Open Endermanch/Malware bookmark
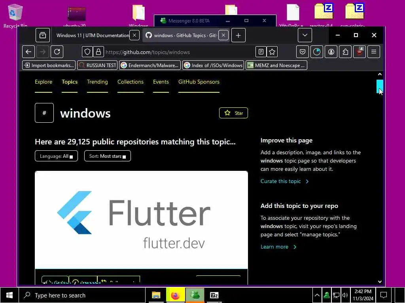Screen dimensions: 405x303 tap(150, 65)
